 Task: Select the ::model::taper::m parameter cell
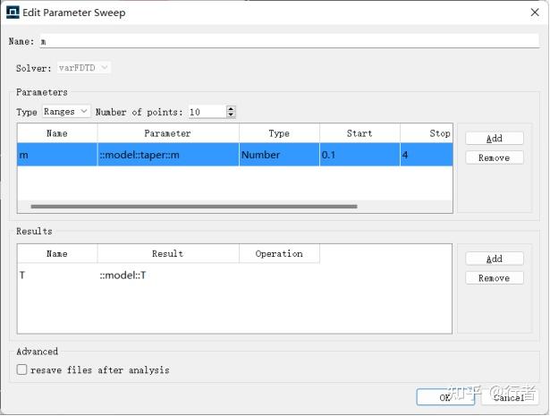click(x=168, y=155)
